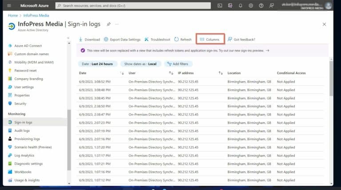Change Show dates as: Local filter
Viewport: 341px width, 190px height.
click(x=140, y=64)
